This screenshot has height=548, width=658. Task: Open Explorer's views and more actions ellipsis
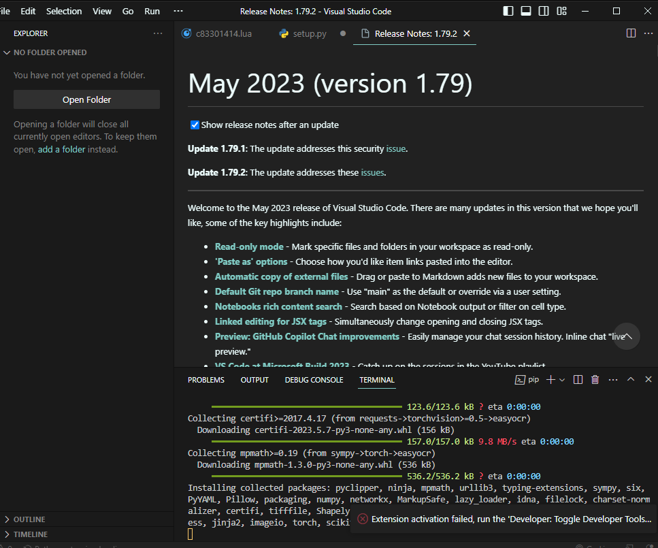158,33
